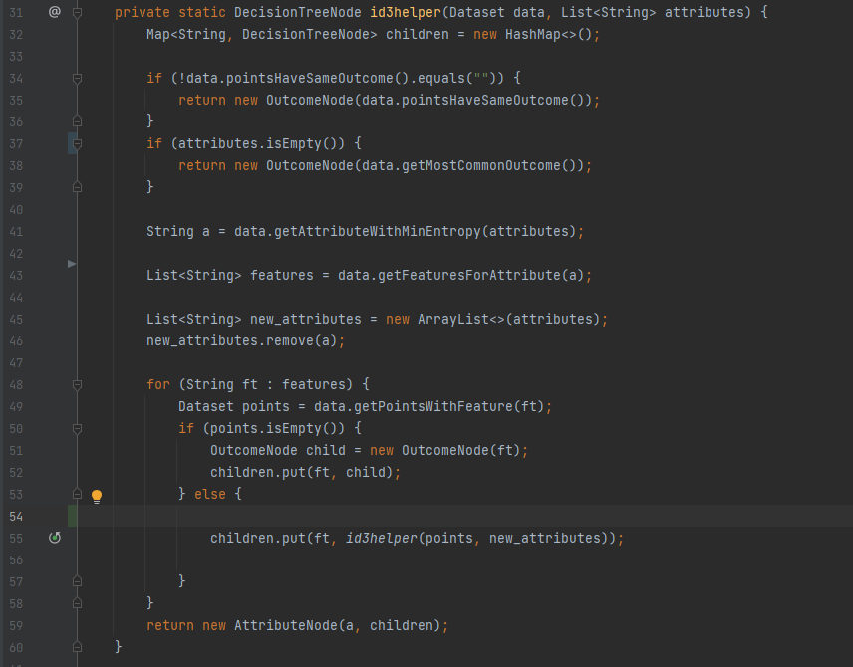Click the blue modified-line marker at line 37

[72, 143]
